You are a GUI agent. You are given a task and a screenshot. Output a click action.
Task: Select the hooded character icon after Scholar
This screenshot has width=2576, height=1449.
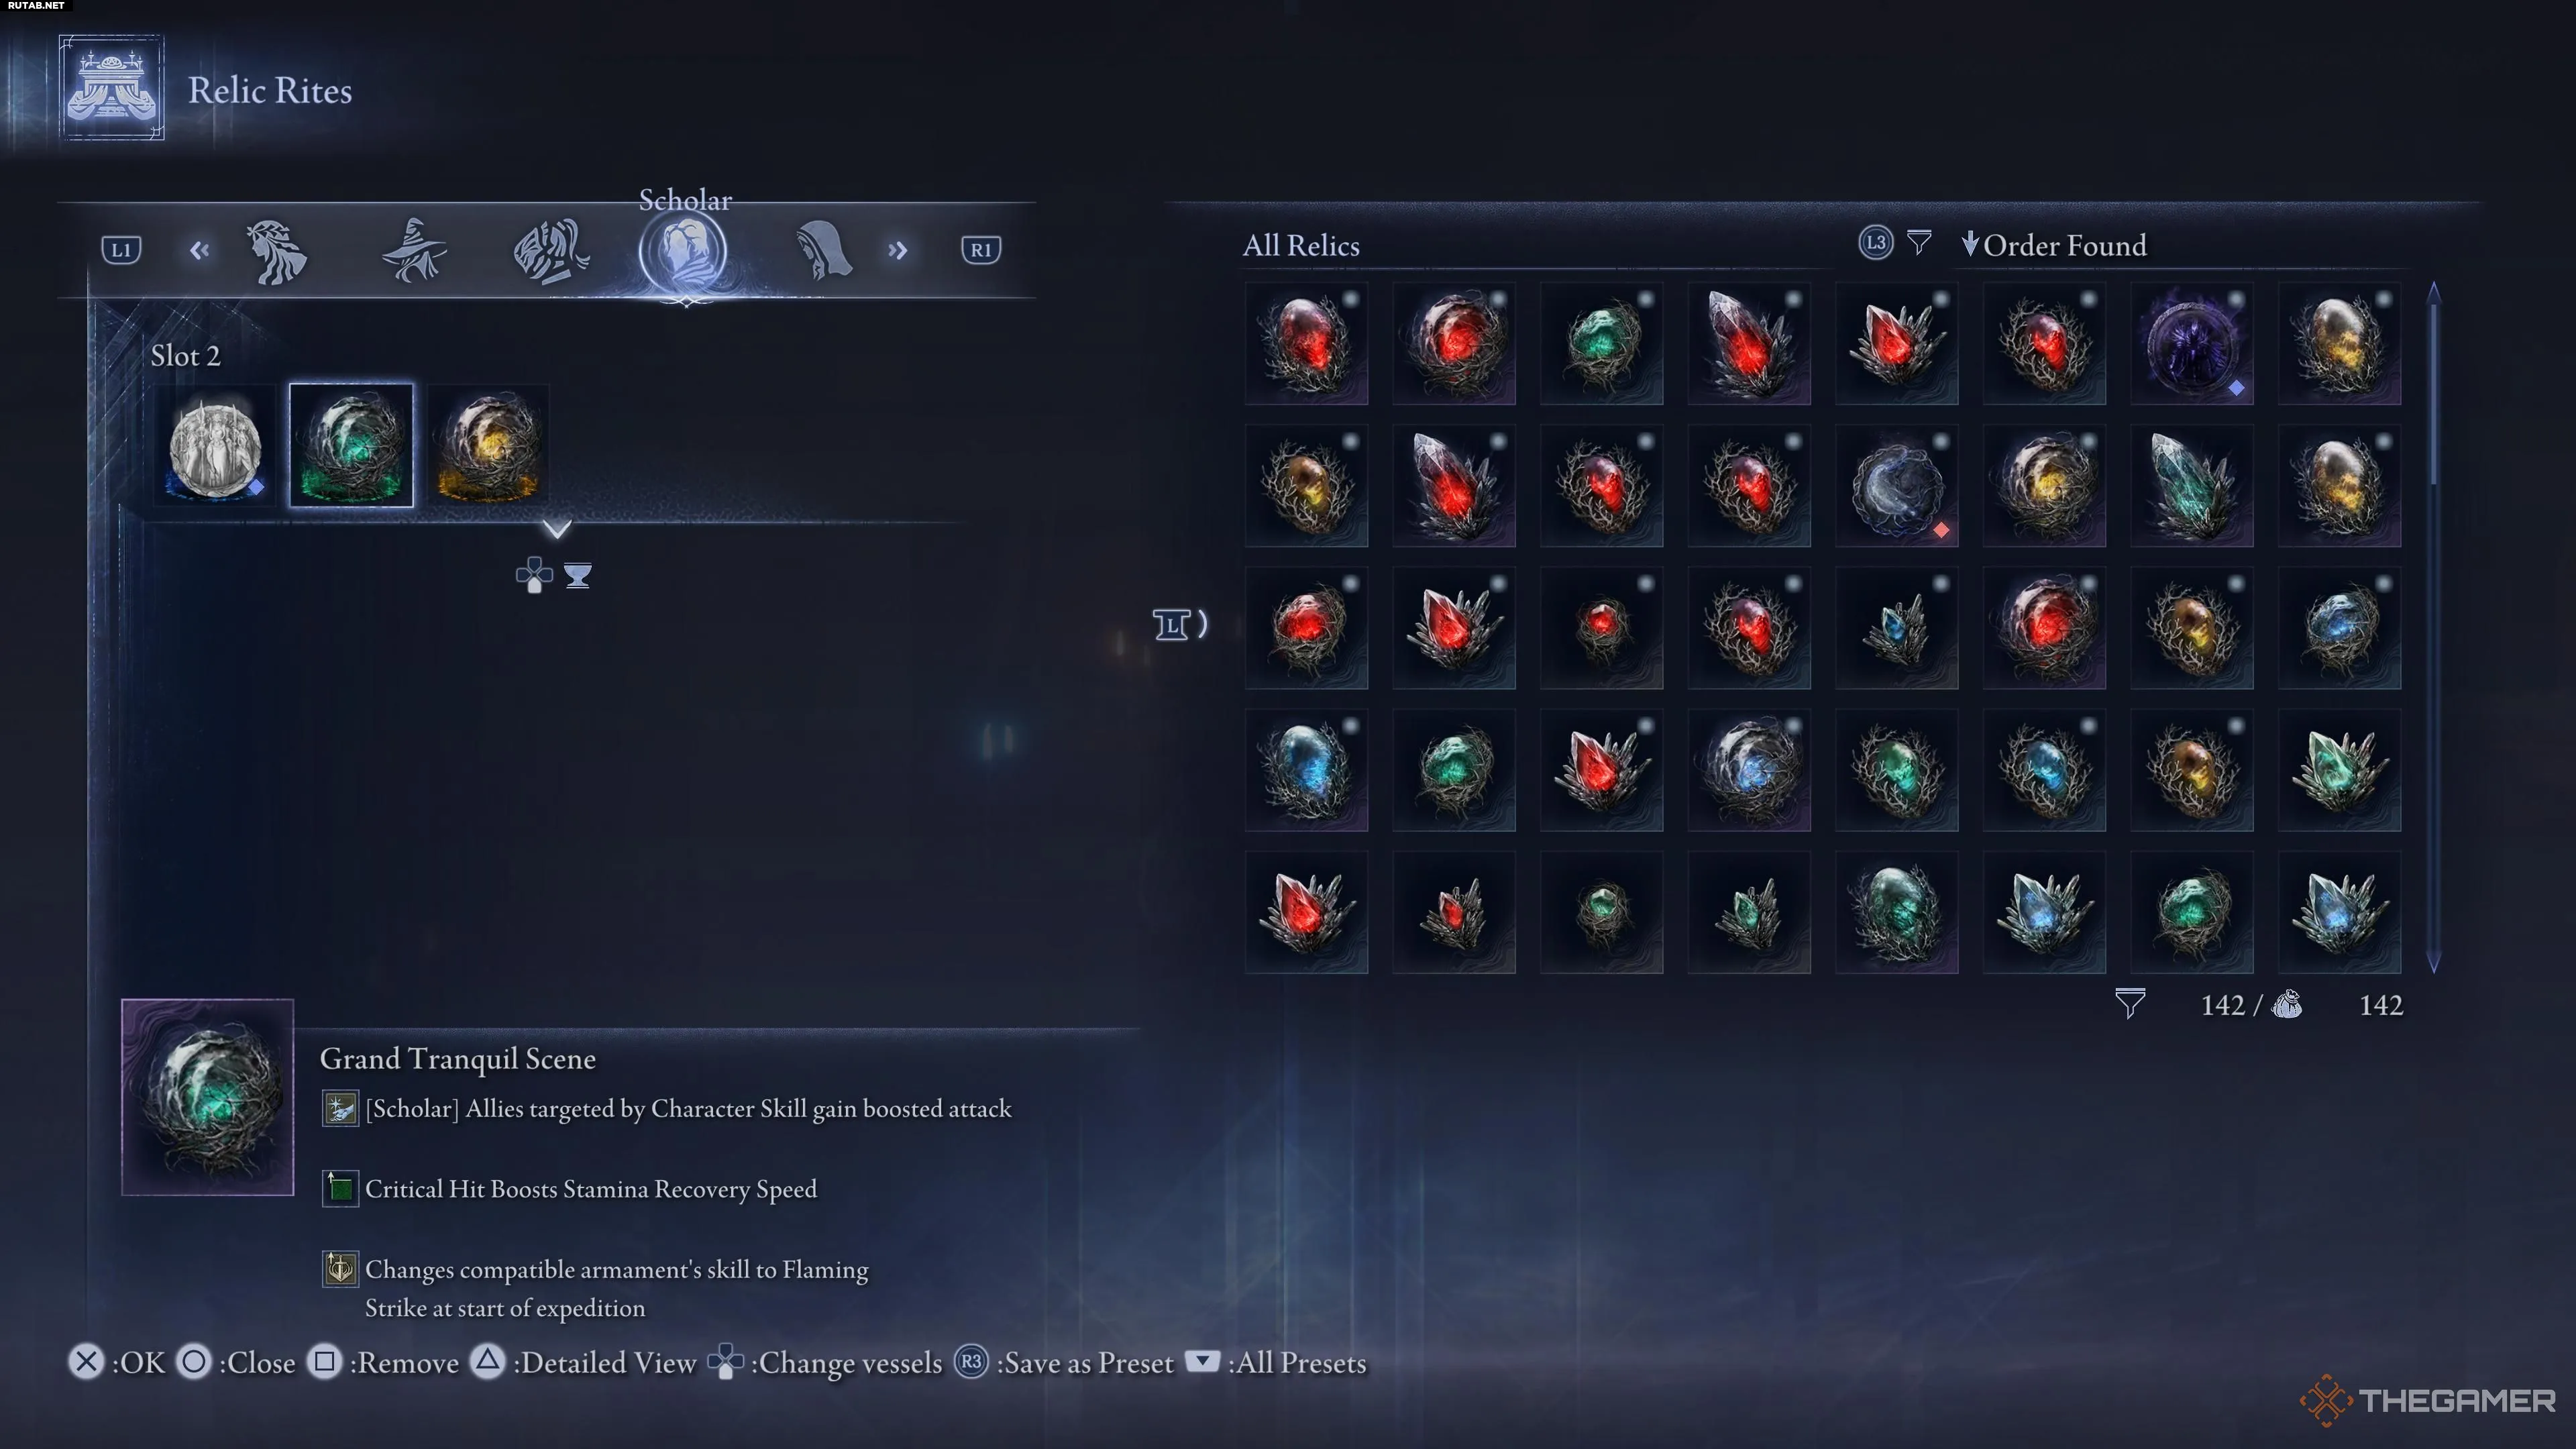click(x=822, y=250)
